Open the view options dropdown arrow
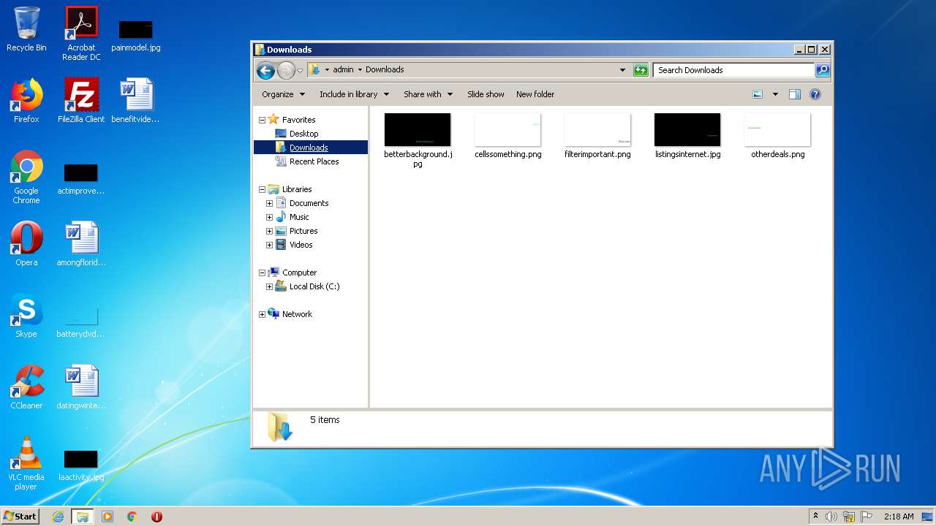This screenshot has width=936, height=526. [775, 94]
